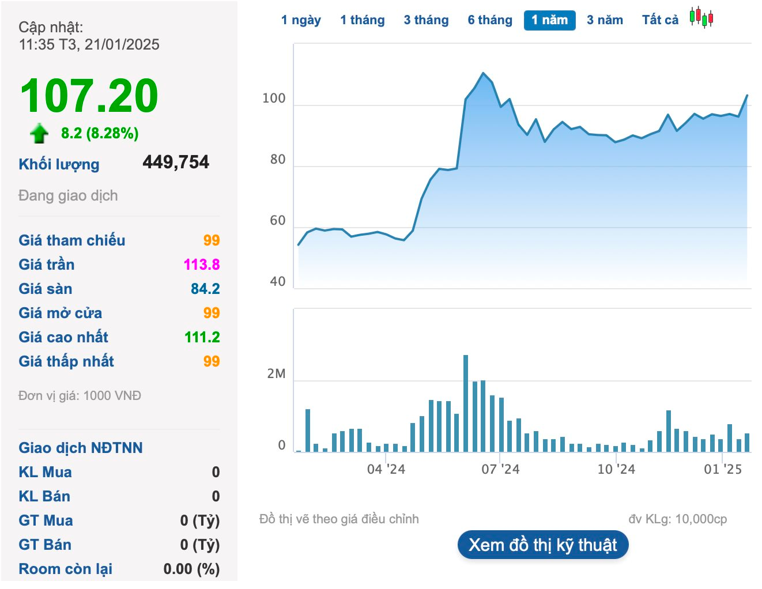Click the Giao dịch NĐTNN heading
Image resolution: width=762 pixels, height=589 pixels.
pyautogui.click(x=81, y=448)
